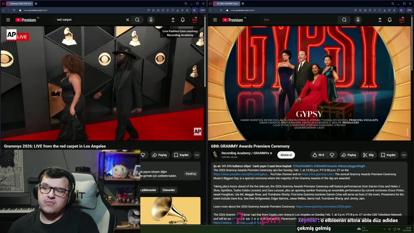Viewport: 414px width, 233px height.
Task: Open the gramophone thumbnail video
Action: [x=170, y=210]
